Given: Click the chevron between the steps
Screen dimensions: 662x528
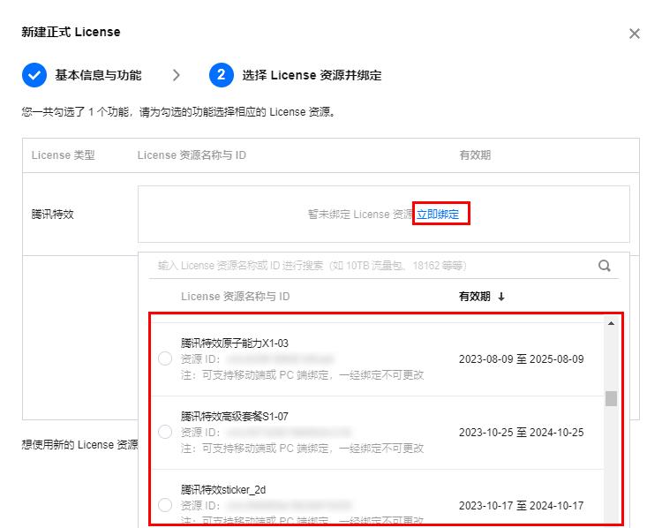Looking at the screenshot, I should coord(177,75).
